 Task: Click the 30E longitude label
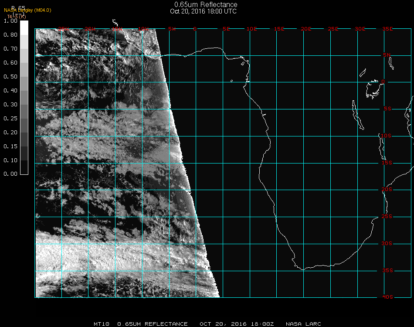[x=360, y=29]
